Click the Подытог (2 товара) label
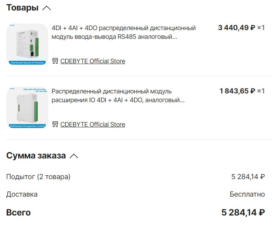Screen dimensions: 272x226 [x=38, y=177]
